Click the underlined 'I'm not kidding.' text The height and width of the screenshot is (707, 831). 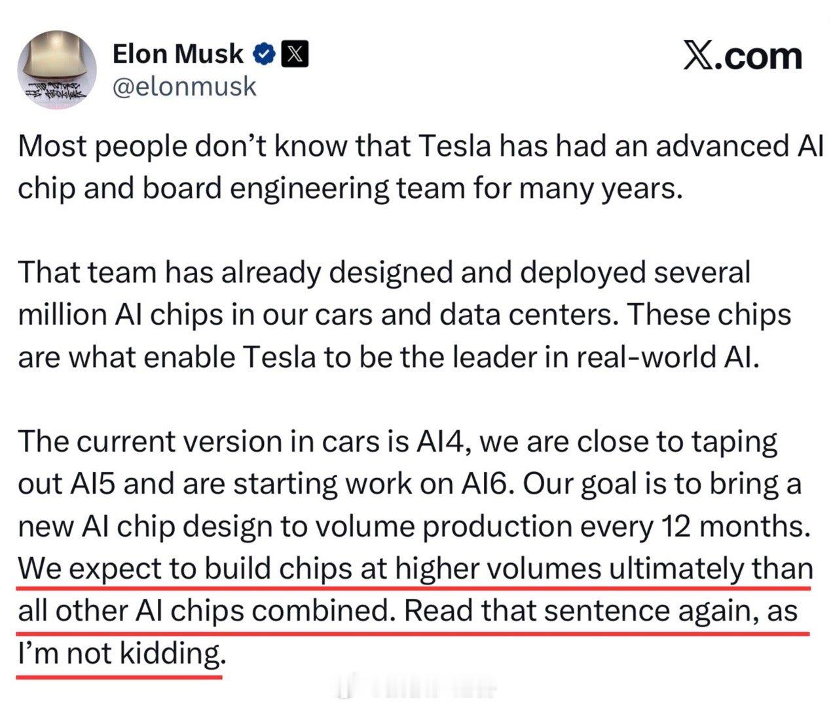tap(120, 653)
